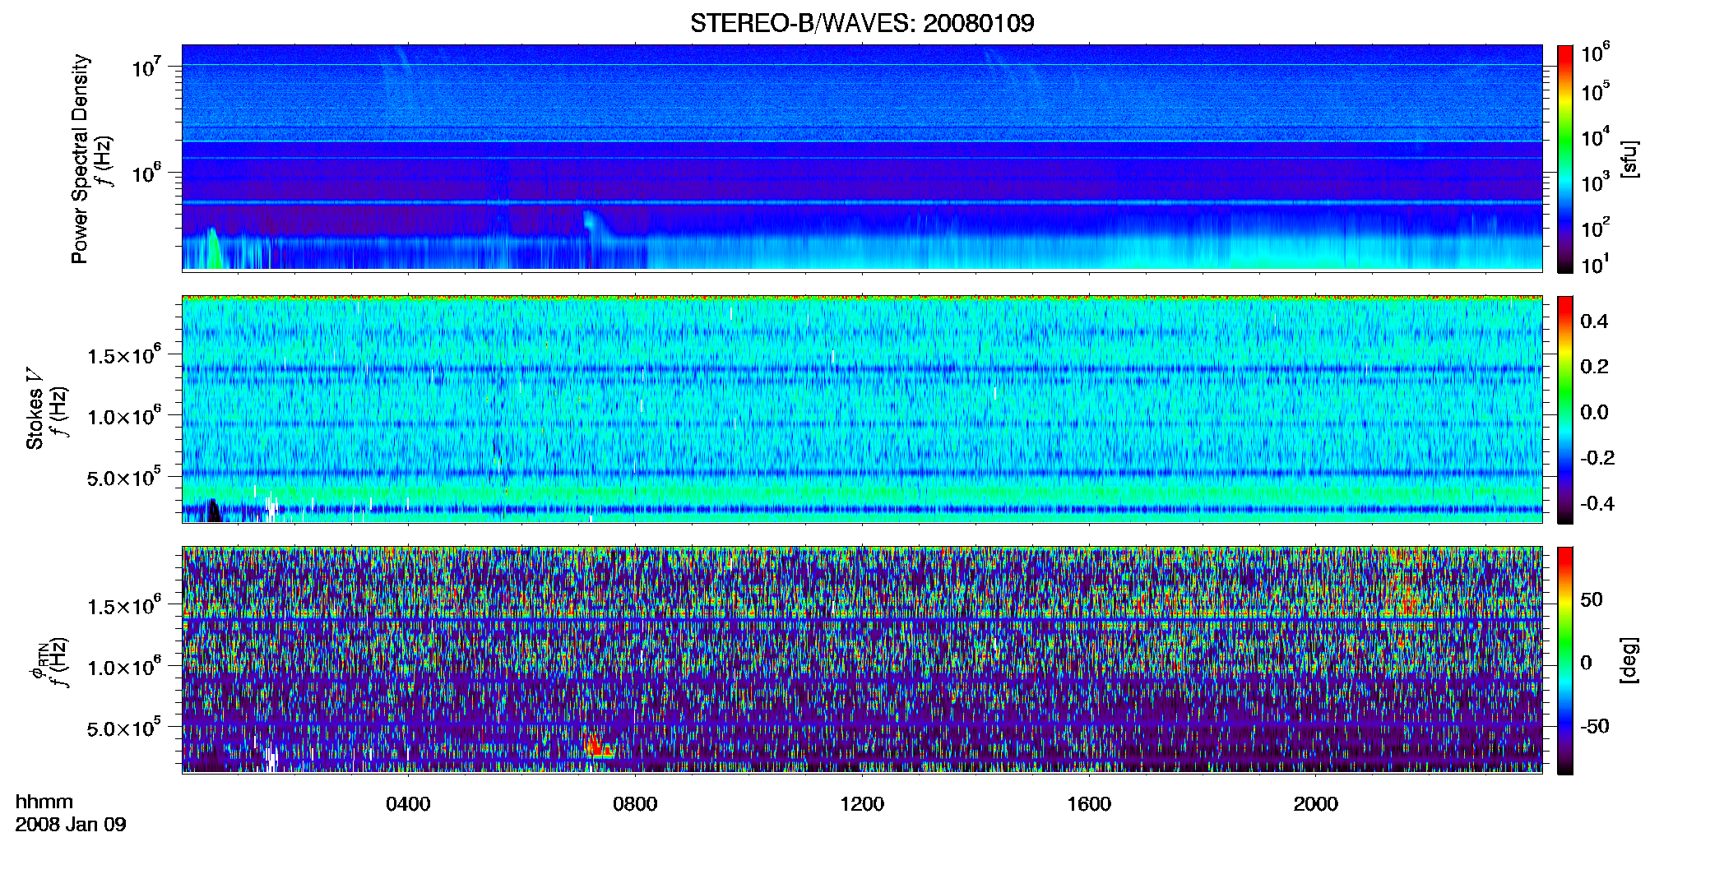This screenshot has height=888, width=1724.
Task: Click the 10^6 frequency tick on the Power Spectral Density axis
Action: point(146,173)
